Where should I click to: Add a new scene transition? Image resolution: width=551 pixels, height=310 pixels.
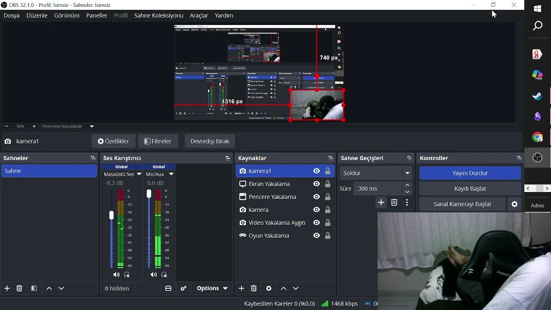[x=381, y=202]
